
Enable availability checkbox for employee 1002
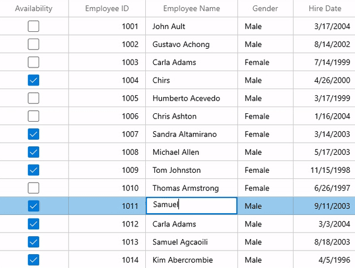tap(34, 44)
